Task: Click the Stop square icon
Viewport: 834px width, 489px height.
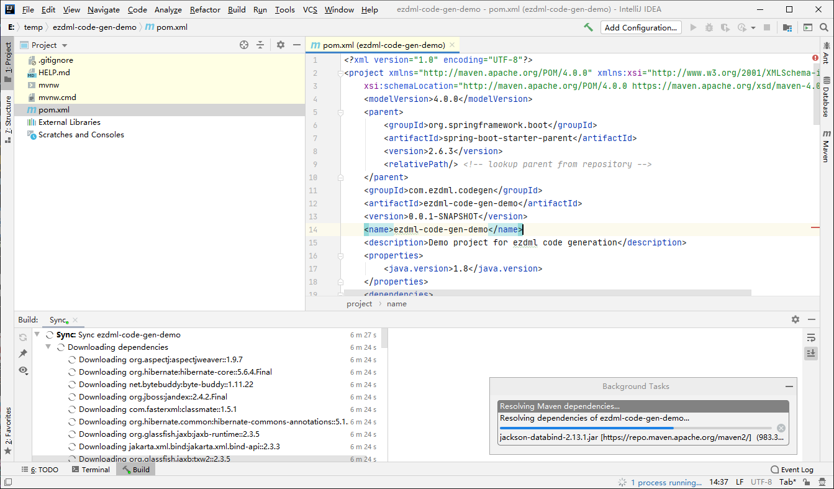Action: 767,27
